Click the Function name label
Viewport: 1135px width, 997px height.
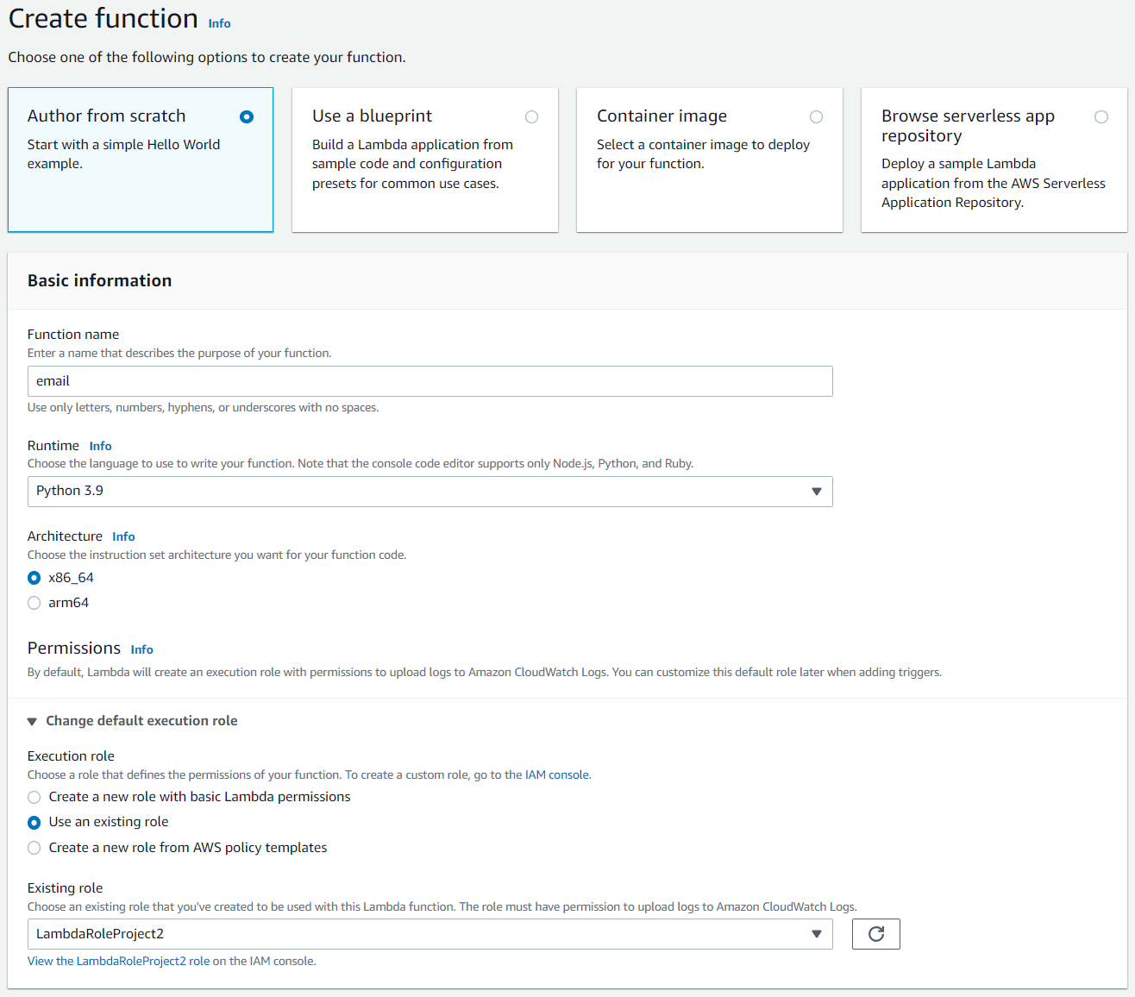tap(73, 335)
